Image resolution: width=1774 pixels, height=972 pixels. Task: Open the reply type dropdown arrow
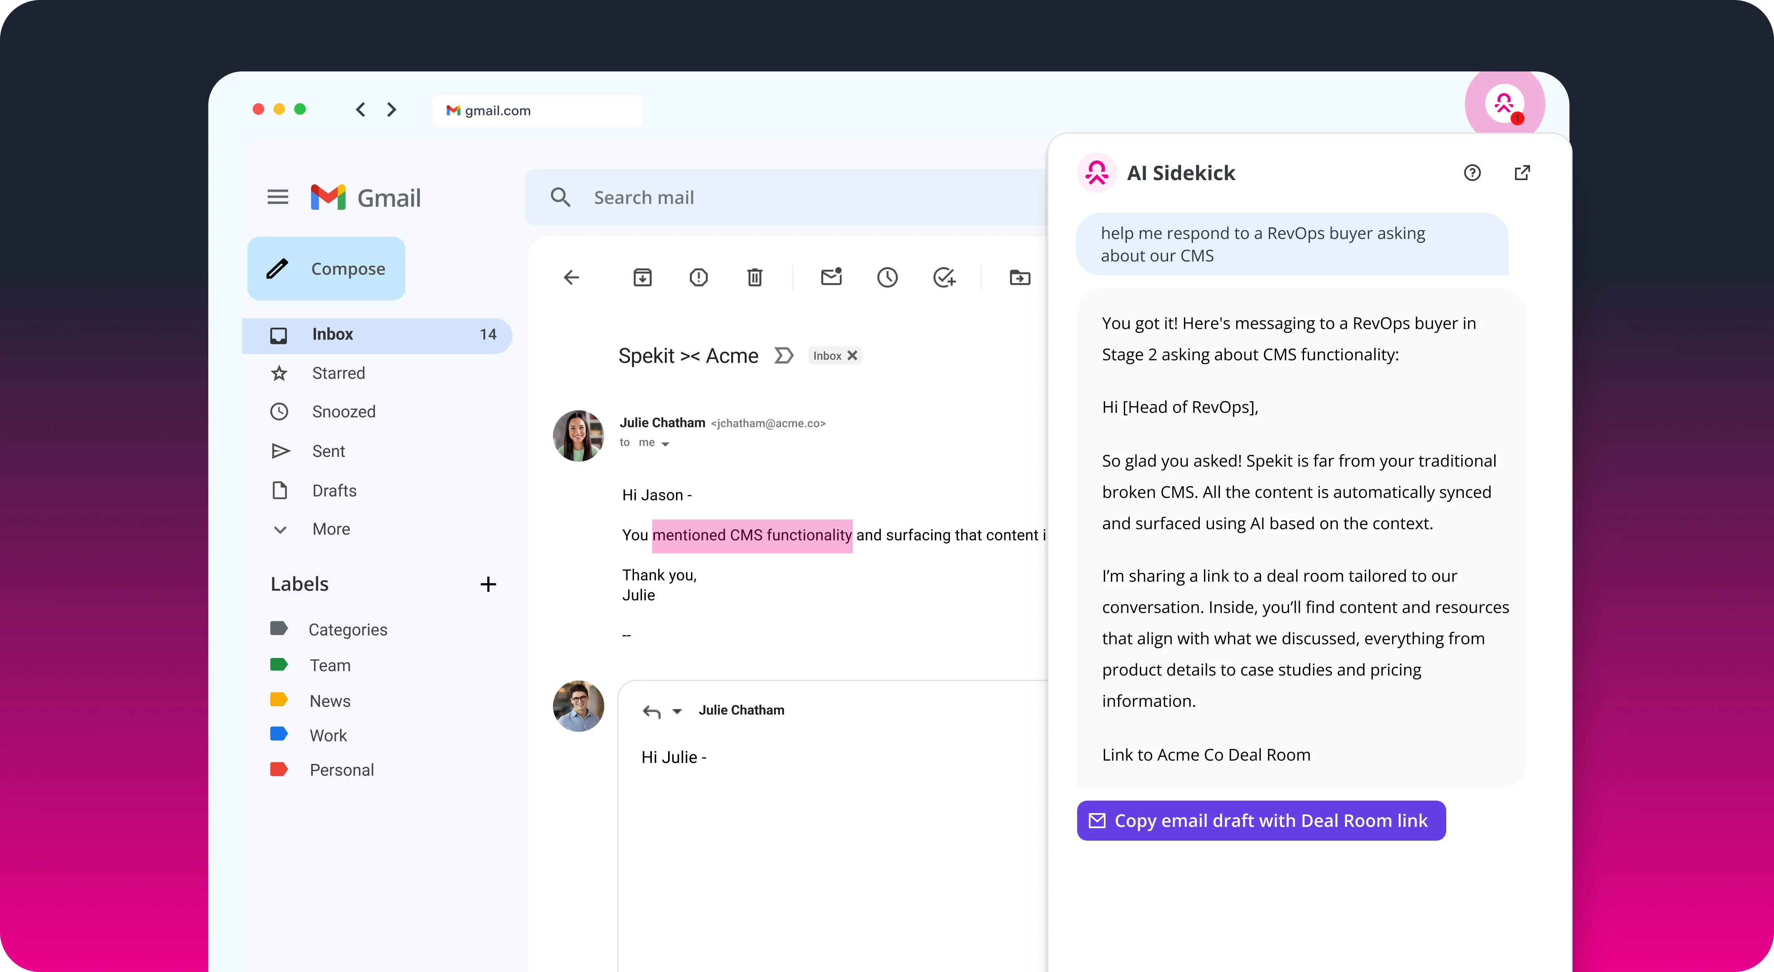[x=677, y=712]
